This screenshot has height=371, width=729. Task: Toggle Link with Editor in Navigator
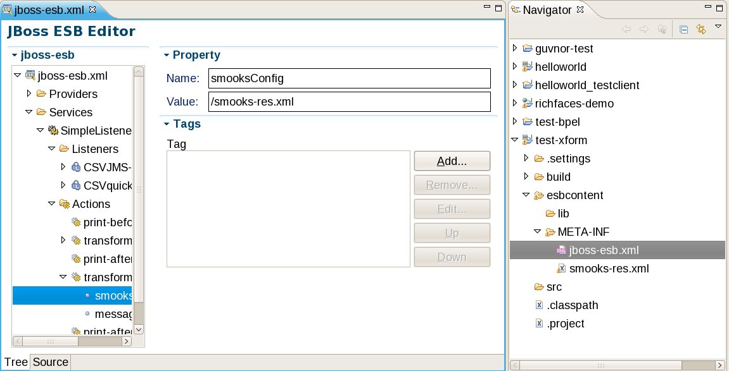point(700,29)
